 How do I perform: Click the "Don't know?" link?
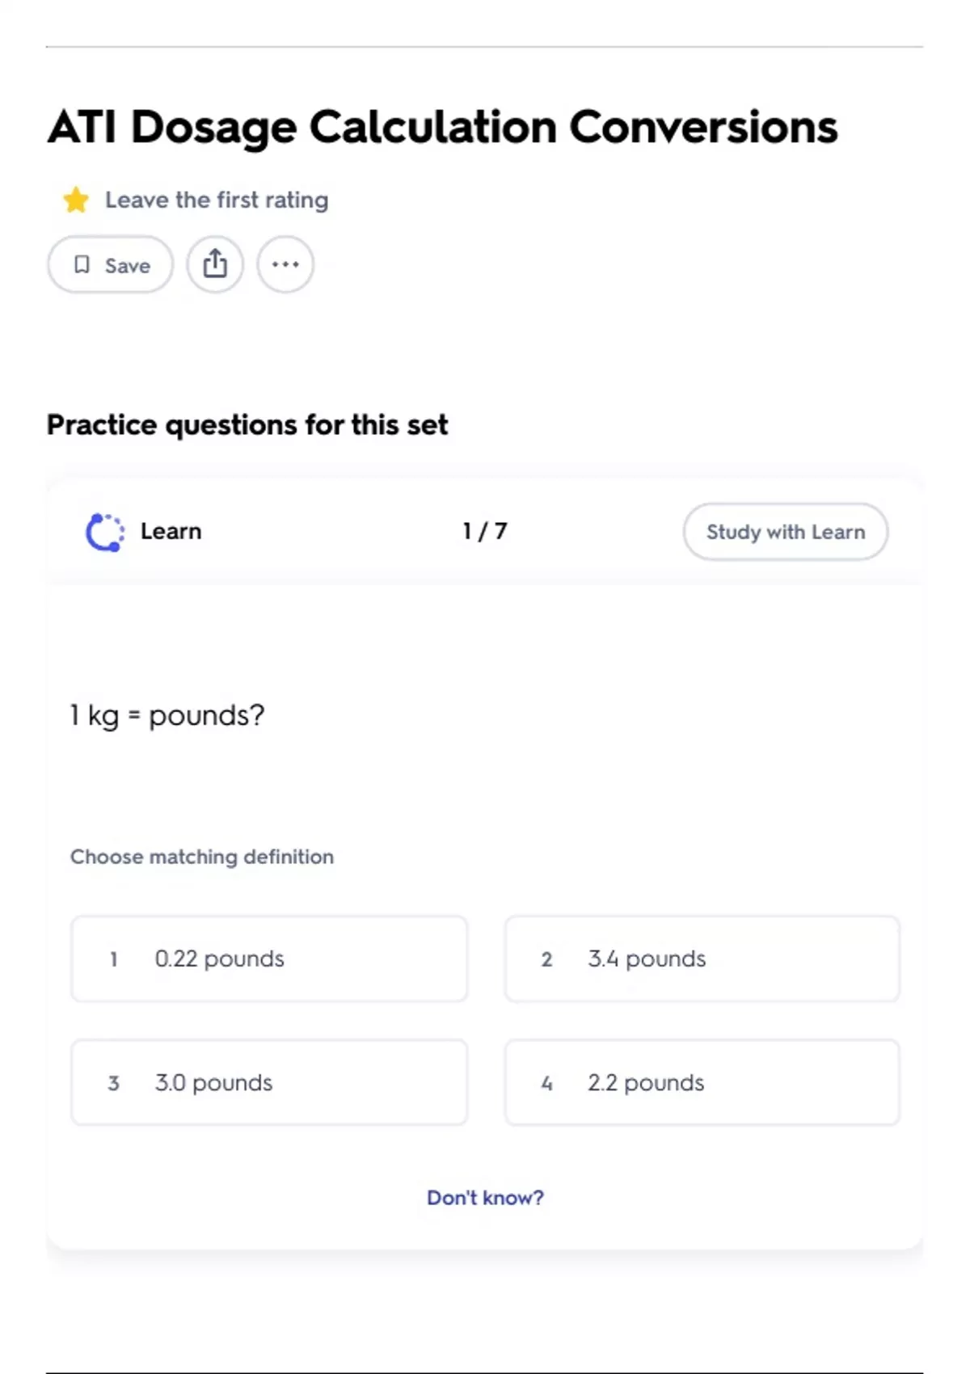pyautogui.click(x=485, y=1197)
